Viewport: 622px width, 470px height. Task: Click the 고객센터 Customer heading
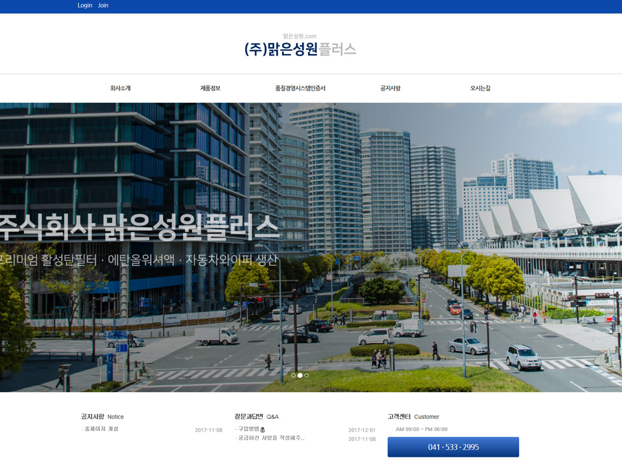pyautogui.click(x=413, y=417)
